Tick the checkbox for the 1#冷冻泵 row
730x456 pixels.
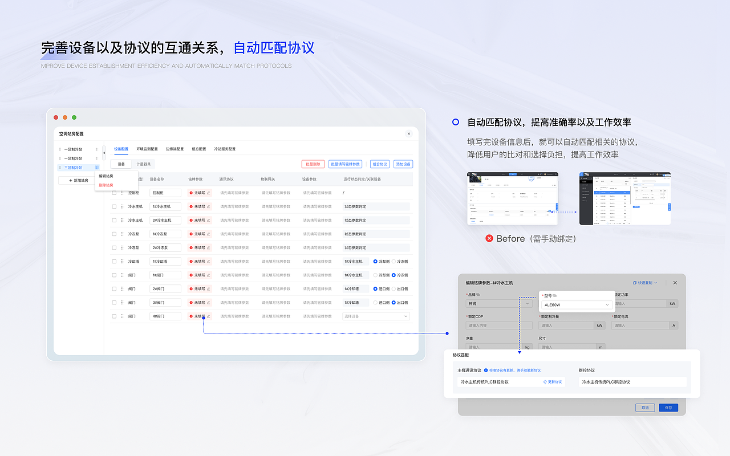[x=114, y=234]
